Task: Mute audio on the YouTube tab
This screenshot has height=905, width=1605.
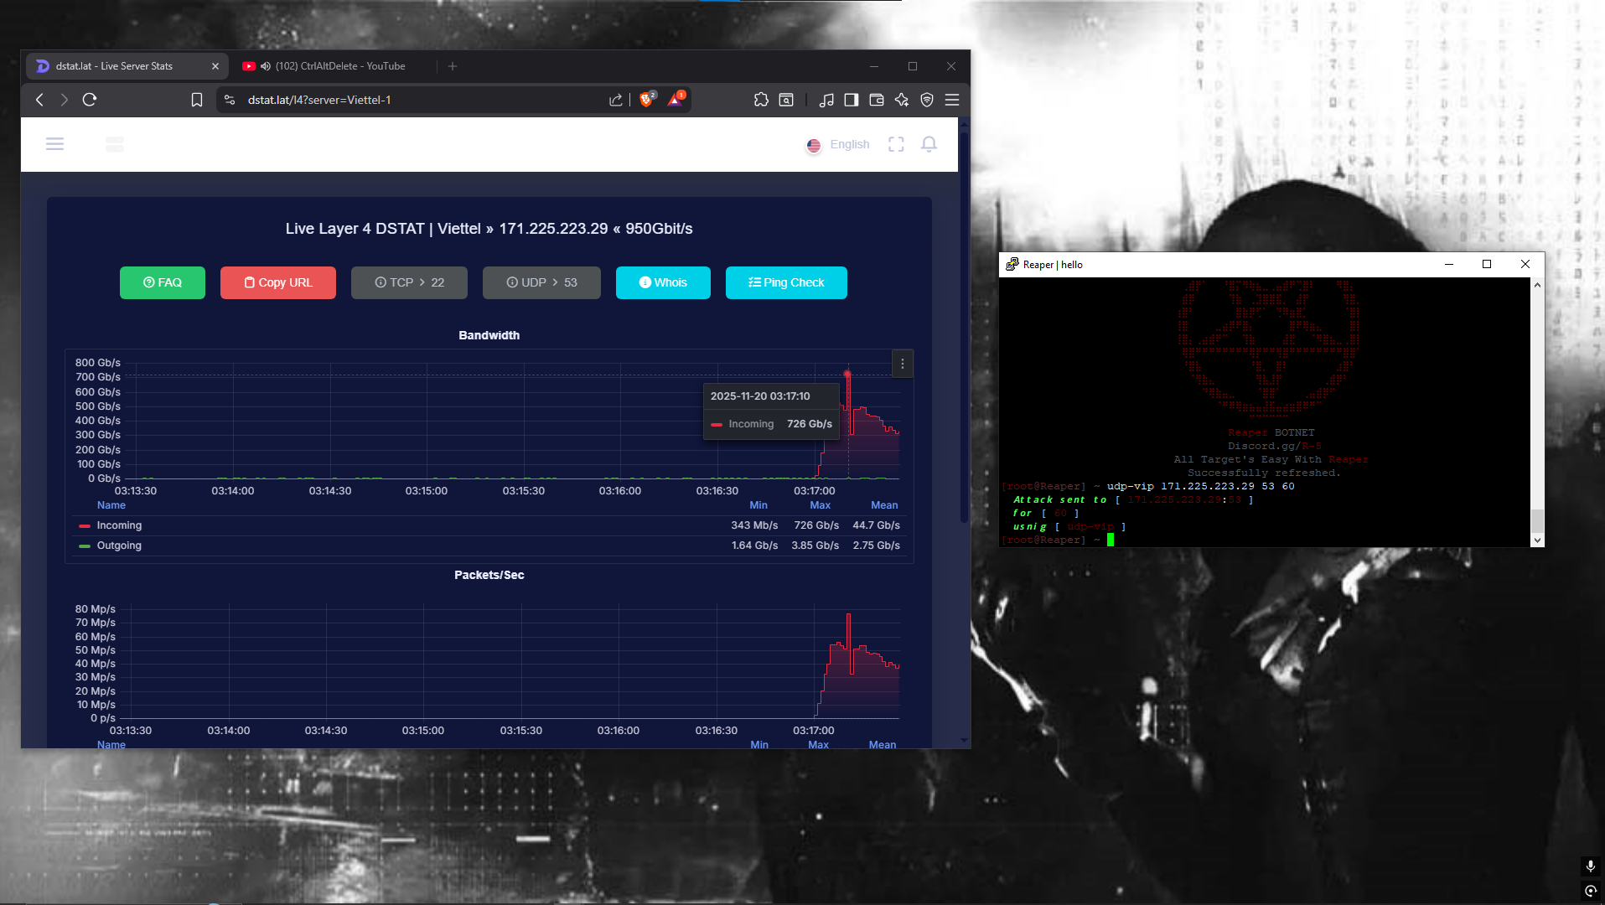Action: point(266,66)
